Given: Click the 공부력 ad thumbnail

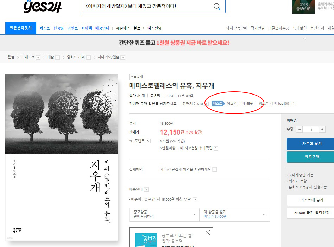Looking at the screenshot, I should tap(146, 240).
